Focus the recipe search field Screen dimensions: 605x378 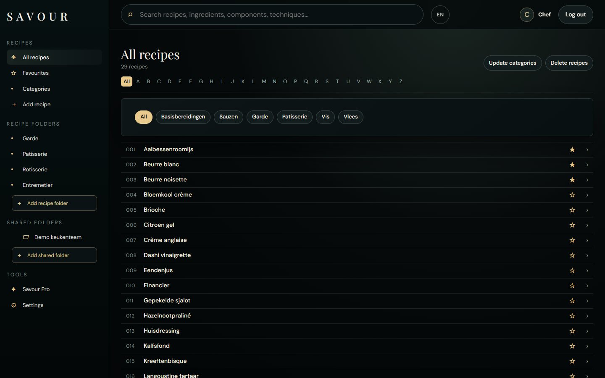pyautogui.click(x=272, y=15)
